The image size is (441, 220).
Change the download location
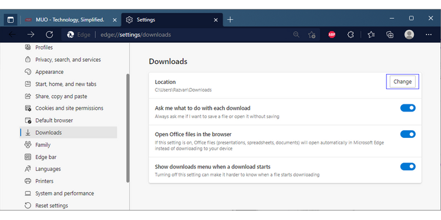(x=402, y=82)
